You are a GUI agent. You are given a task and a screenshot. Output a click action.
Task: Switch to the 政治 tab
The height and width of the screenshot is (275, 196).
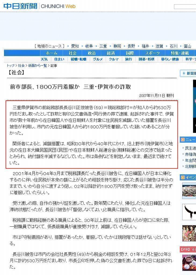pyautogui.click(x=92, y=53)
